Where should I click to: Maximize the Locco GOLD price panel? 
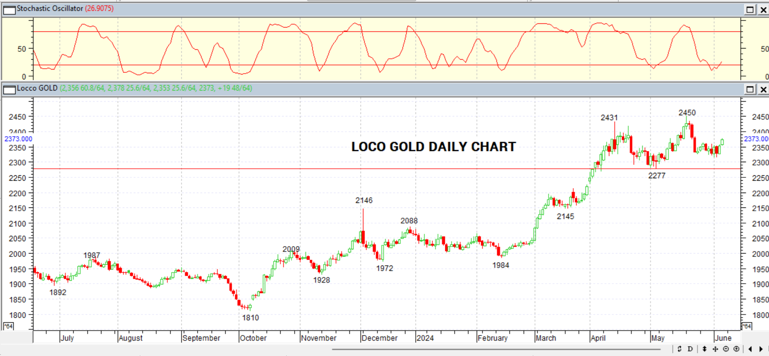point(750,89)
